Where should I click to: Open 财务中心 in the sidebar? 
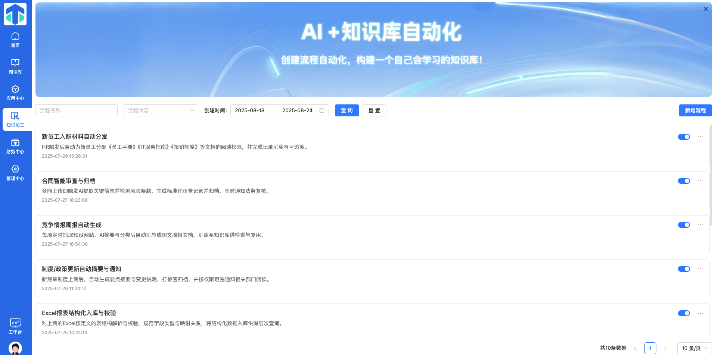[x=15, y=146]
